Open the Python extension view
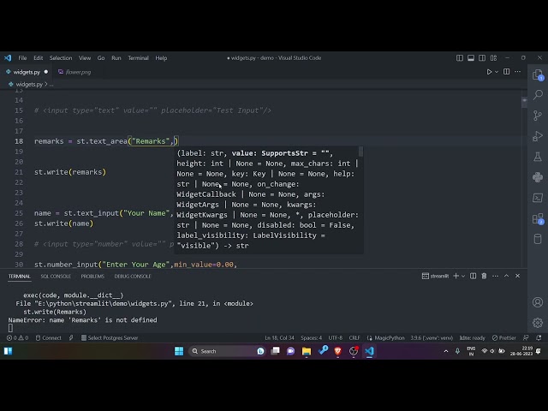The image size is (548, 411). 538,177
